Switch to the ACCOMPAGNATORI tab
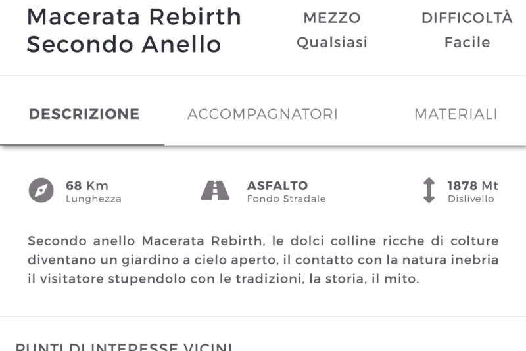Image resolution: width=526 pixels, height=351 pixels. pos(262,114)
